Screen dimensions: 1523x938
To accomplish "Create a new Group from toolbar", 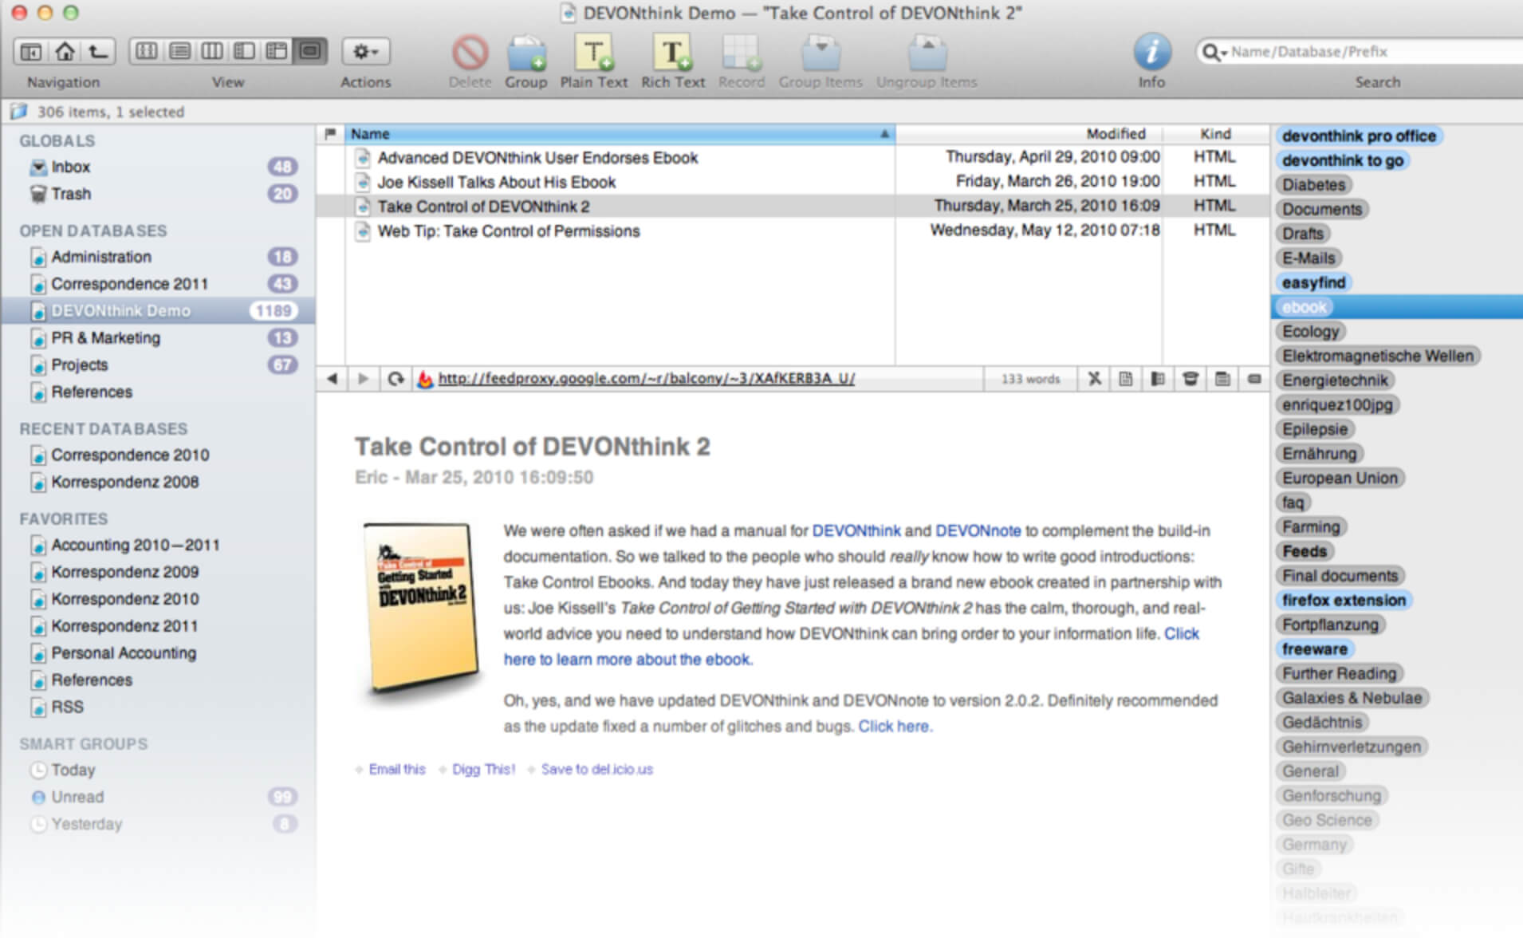I will 526,53.
